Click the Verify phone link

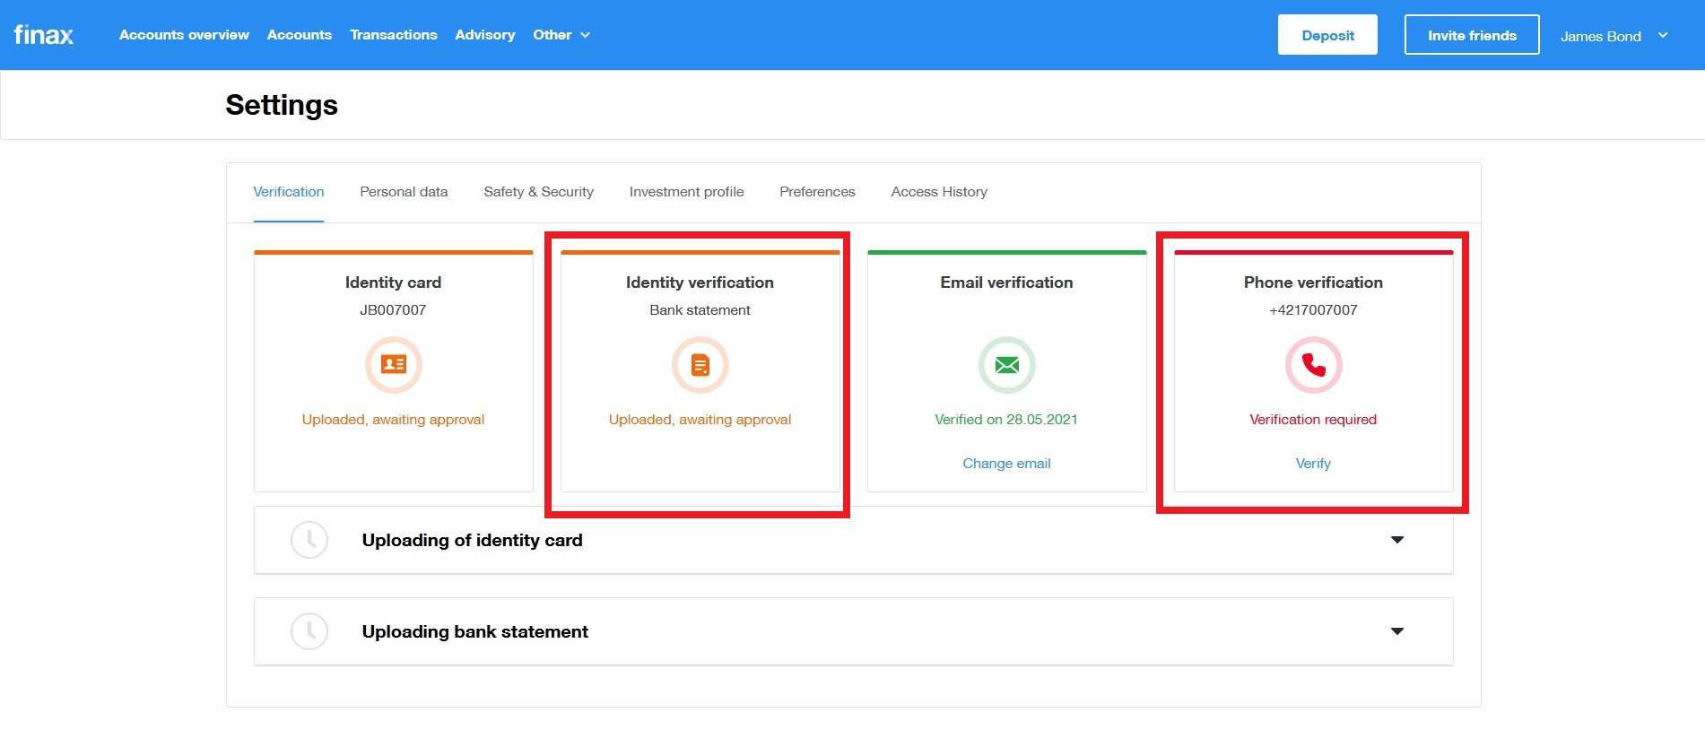click(1313, 464)
